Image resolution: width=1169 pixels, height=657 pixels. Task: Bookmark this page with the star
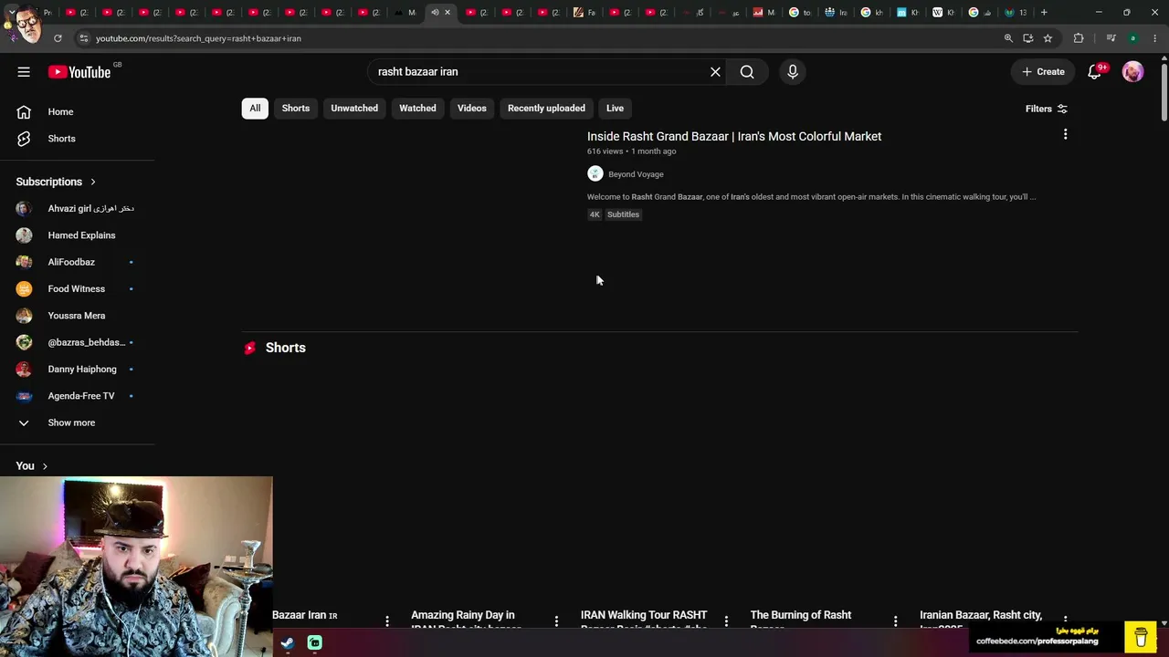(1048, 38)
